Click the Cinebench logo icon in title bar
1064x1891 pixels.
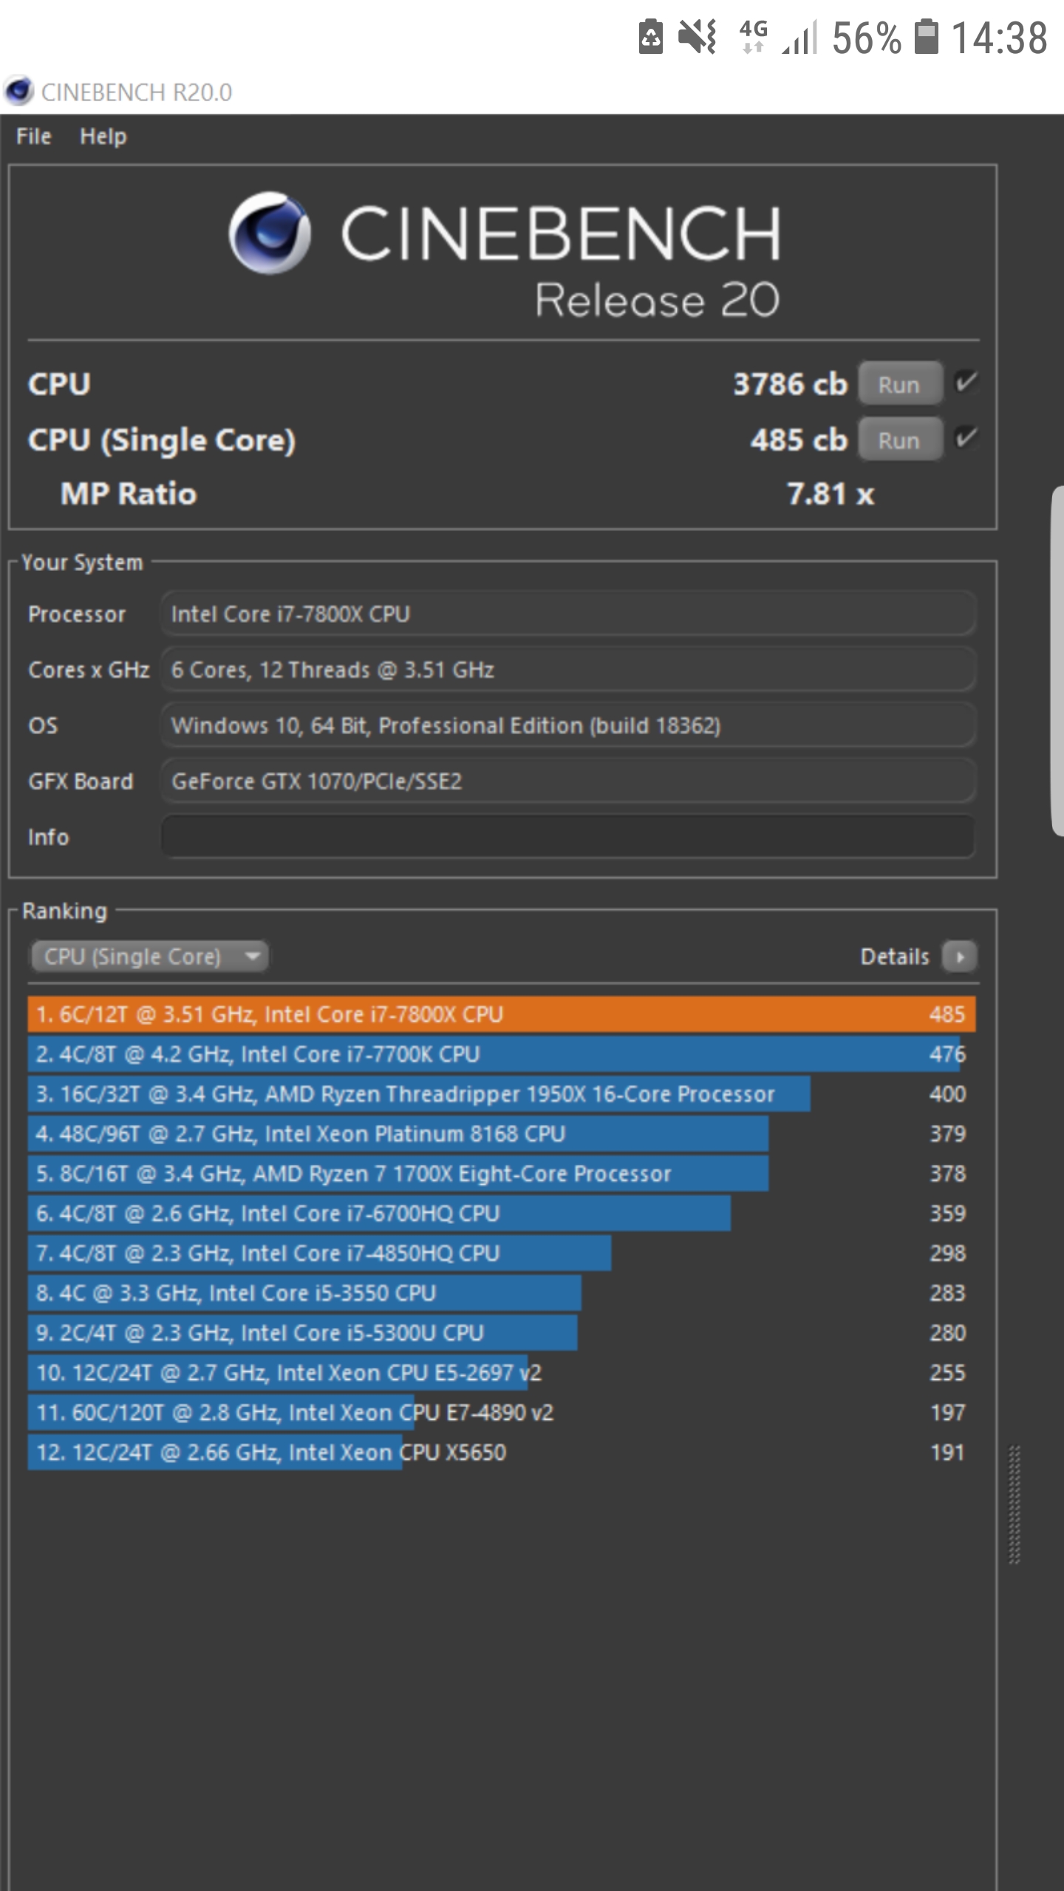[18, 92]
